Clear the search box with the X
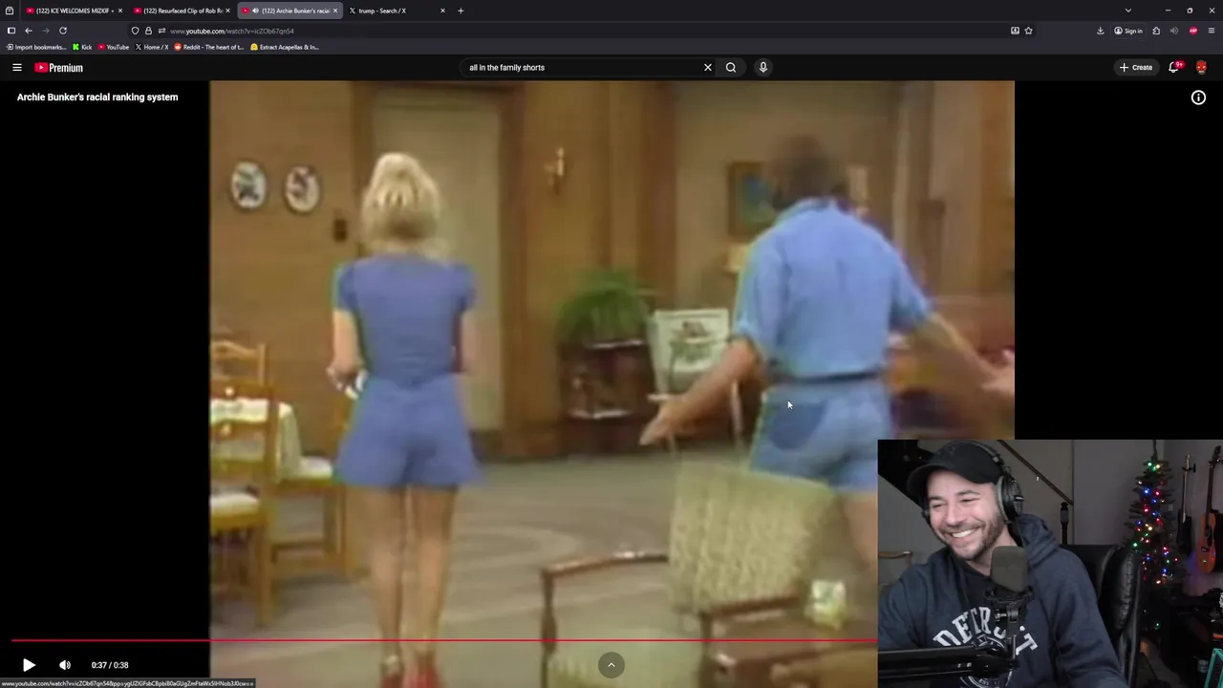1223x688 pixels. click(708, 68)
